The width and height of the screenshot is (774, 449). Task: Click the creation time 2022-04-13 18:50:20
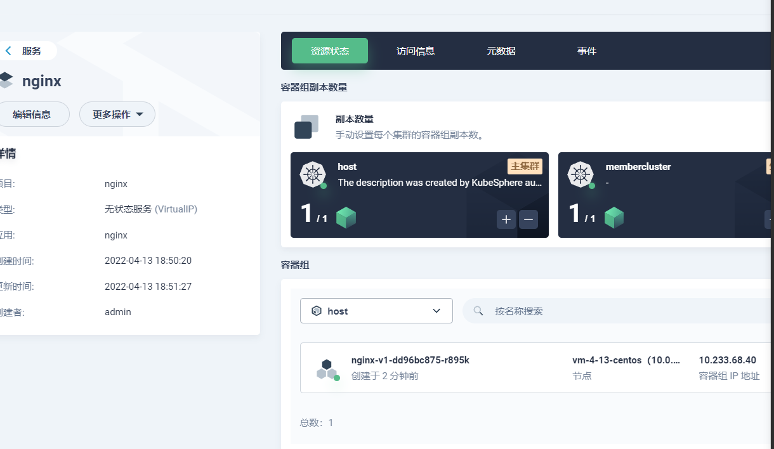pos(148,261)
